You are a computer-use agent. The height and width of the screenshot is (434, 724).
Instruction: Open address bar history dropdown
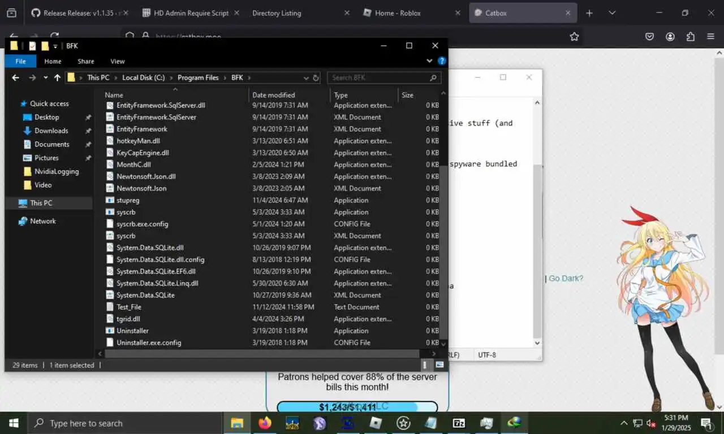[x=306, y=78]
